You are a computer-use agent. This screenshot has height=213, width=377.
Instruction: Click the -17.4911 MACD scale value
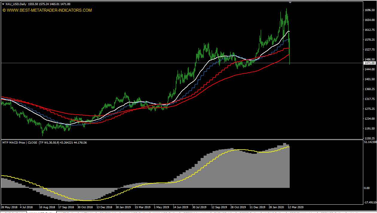370,202
